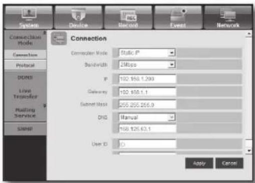This screenshot has width=255, height=183.
Task: Click the Subnet Mask field
Action: [147, 105]
